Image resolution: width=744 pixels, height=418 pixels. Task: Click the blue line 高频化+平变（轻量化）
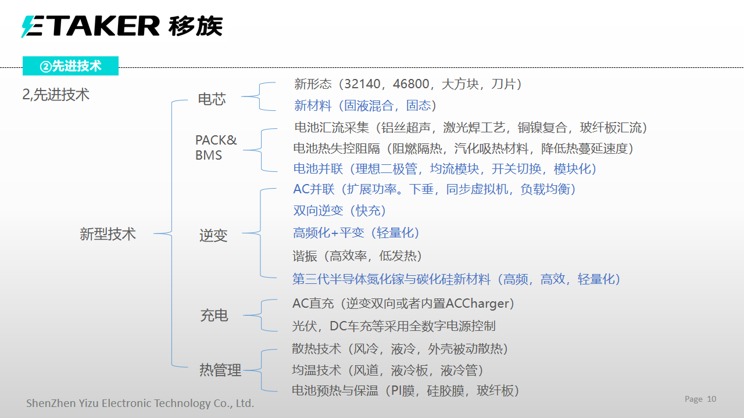pyautogui.click(x=357, y=233)
